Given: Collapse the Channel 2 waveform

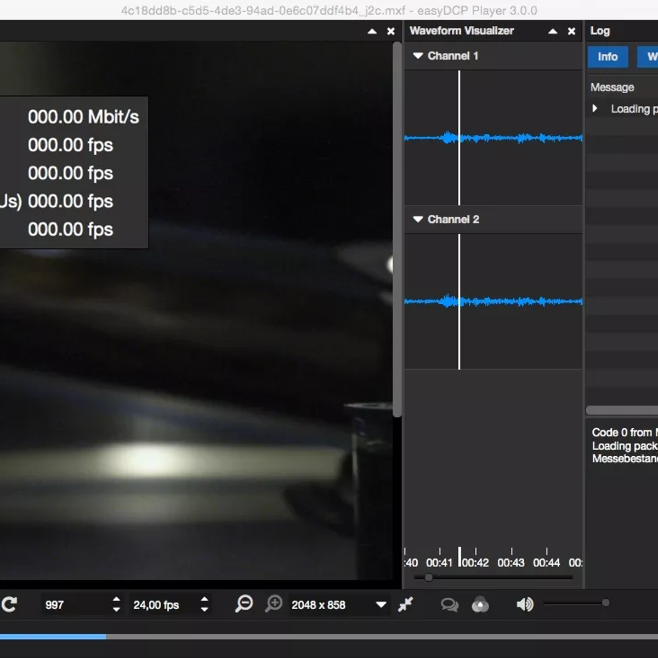Looking at the screenshot, I should pos(418,219).
